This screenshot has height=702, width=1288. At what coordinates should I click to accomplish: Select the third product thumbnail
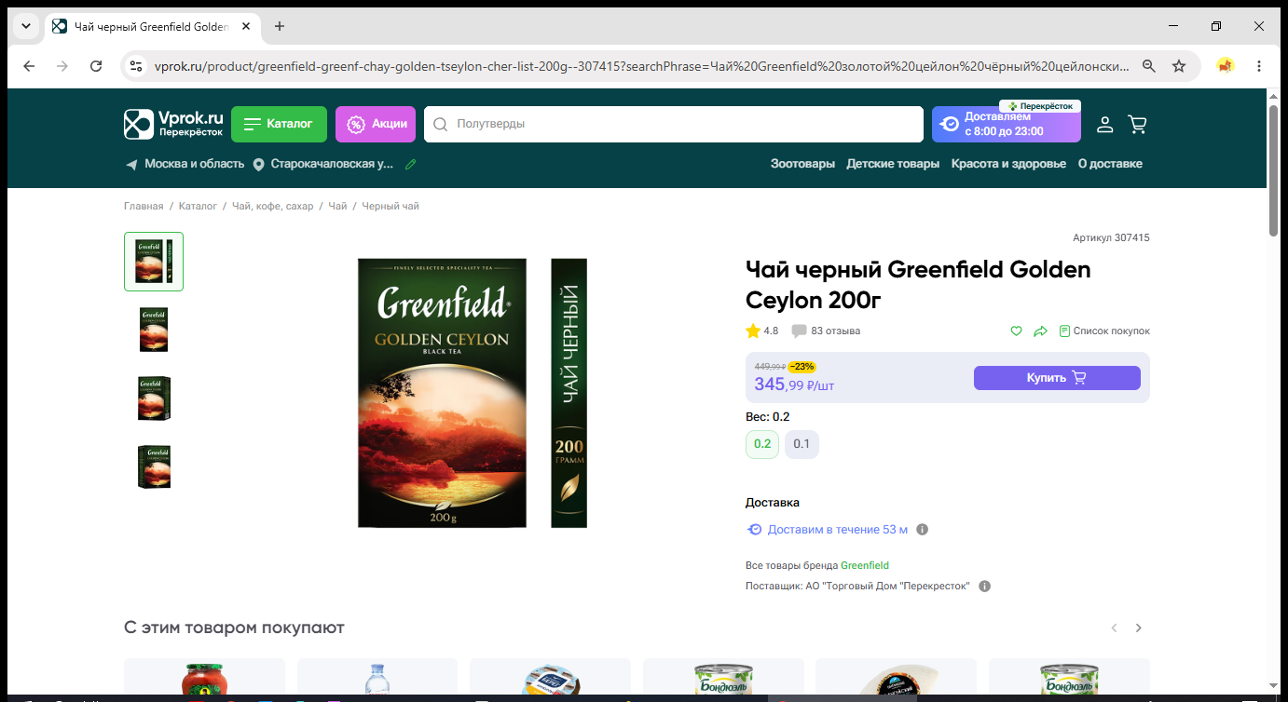154,398
